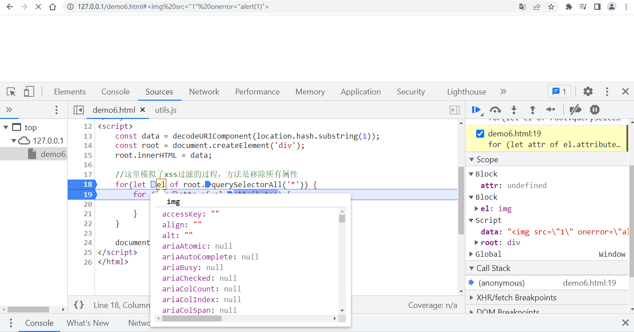Image resolution: width=634 pixels, height=332 pixels.
Task: Open the Performance tab
Action: click(257, 92)
